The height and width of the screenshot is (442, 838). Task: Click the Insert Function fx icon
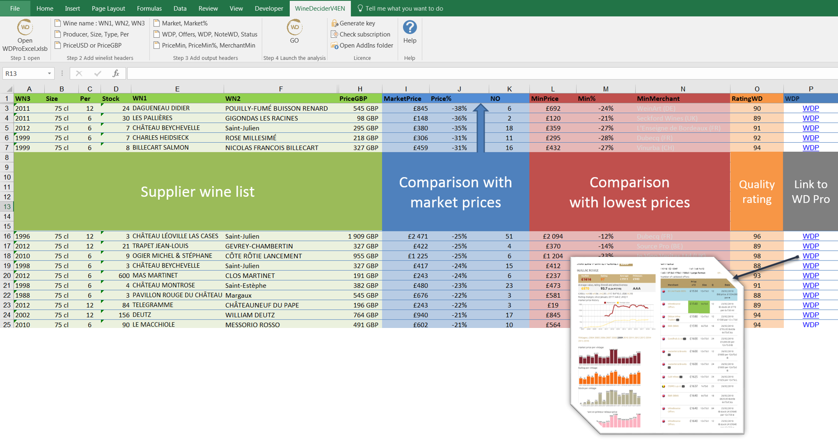click(x=115, y=74)
